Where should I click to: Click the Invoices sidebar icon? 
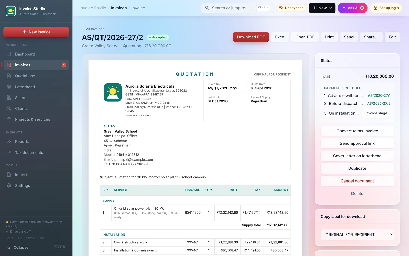click(9, 65)
